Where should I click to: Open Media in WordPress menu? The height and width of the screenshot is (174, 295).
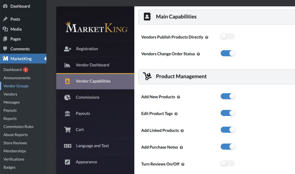(23, 29)
